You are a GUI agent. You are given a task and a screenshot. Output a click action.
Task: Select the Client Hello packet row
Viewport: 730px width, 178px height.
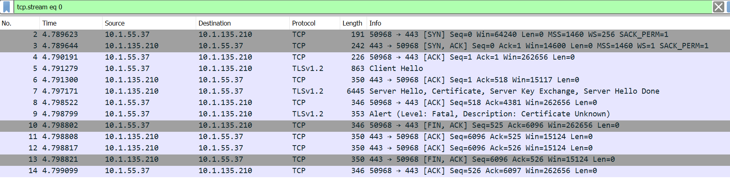pos(396,69)
